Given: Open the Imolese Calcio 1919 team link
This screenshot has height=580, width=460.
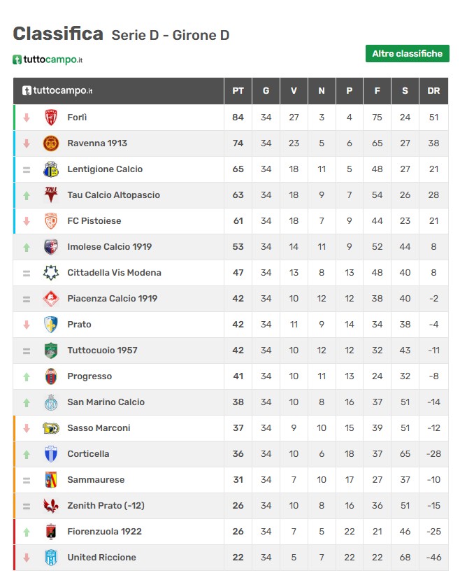Looking at the screenshot, I should click(109, 247).
